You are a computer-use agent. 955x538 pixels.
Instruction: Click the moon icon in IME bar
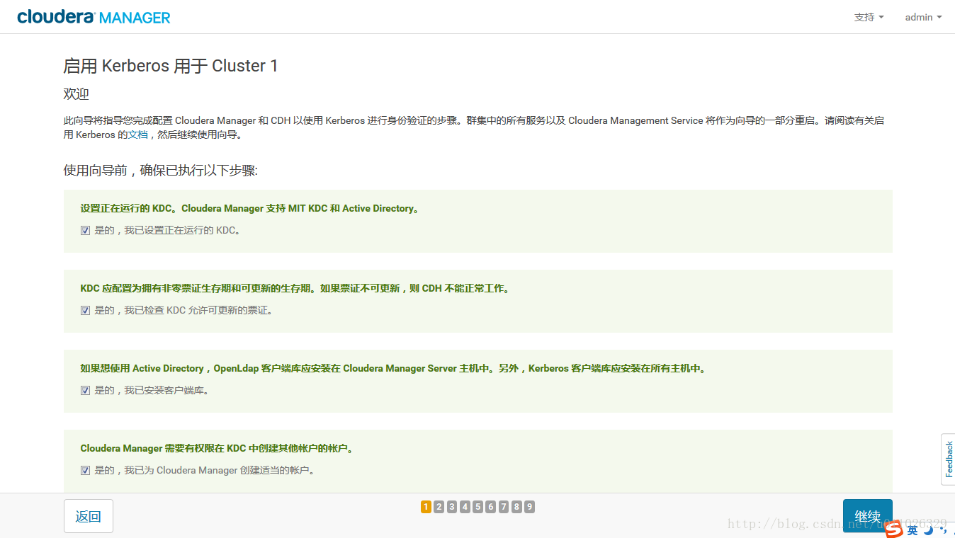point(928,530)
